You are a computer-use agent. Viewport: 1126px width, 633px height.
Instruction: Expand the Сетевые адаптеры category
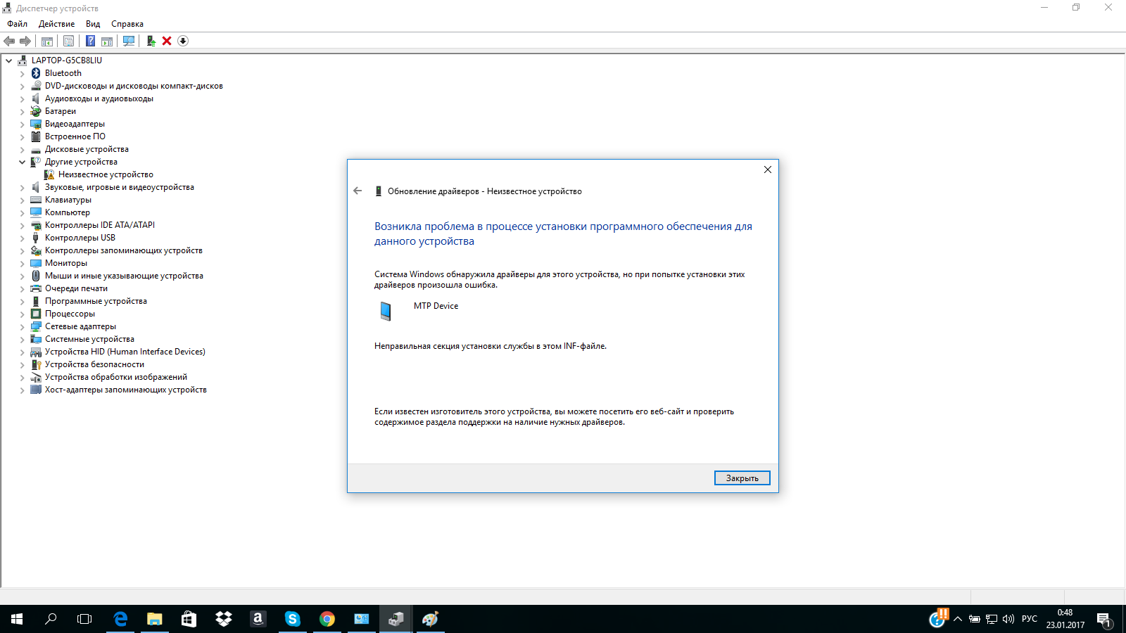coord(22,327)
